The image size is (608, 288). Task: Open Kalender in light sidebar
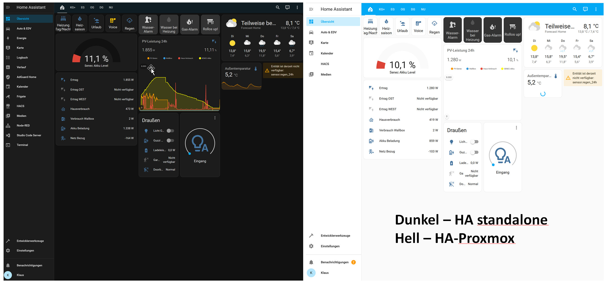tap(333, 53)
